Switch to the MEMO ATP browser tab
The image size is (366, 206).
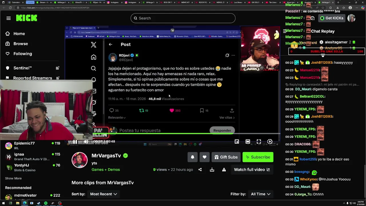coord(185,2)
